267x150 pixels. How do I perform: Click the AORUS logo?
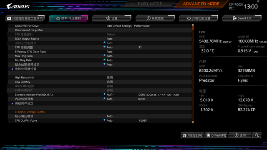pyautogui.click(x=18, y=7)
